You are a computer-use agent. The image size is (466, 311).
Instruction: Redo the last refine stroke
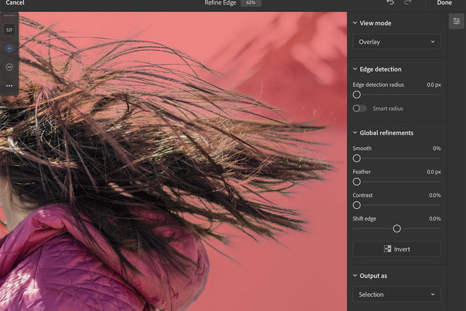pos(407,3)
